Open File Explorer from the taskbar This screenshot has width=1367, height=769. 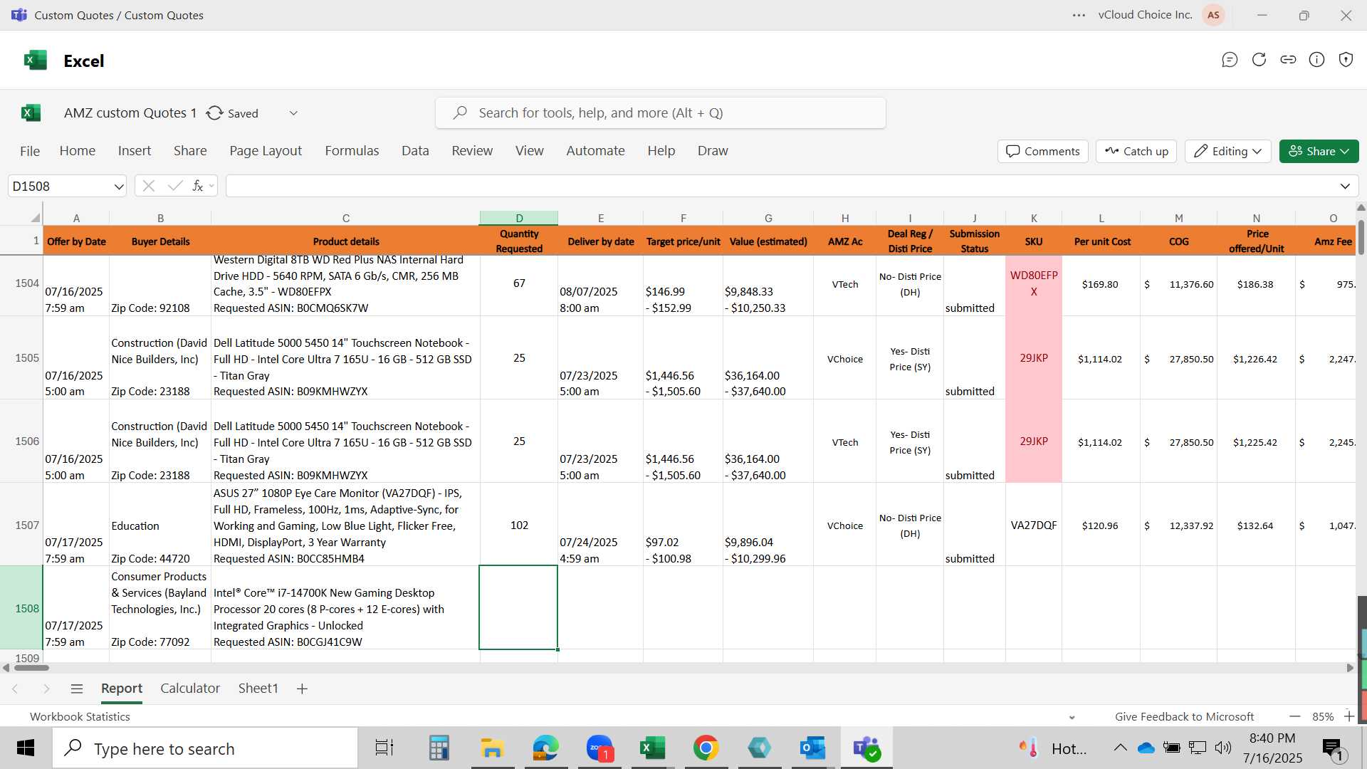point(492,748)
